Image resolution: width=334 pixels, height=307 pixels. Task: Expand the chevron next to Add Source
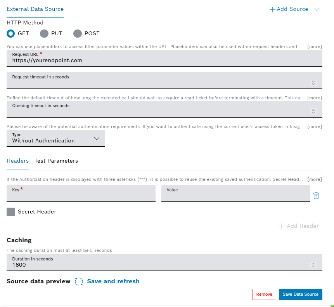point(317,9)
